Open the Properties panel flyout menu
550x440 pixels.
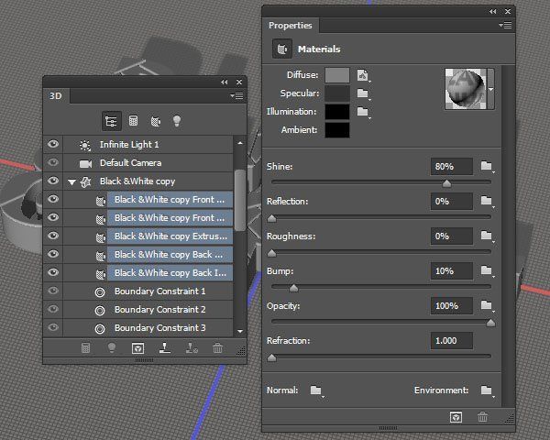505,26
